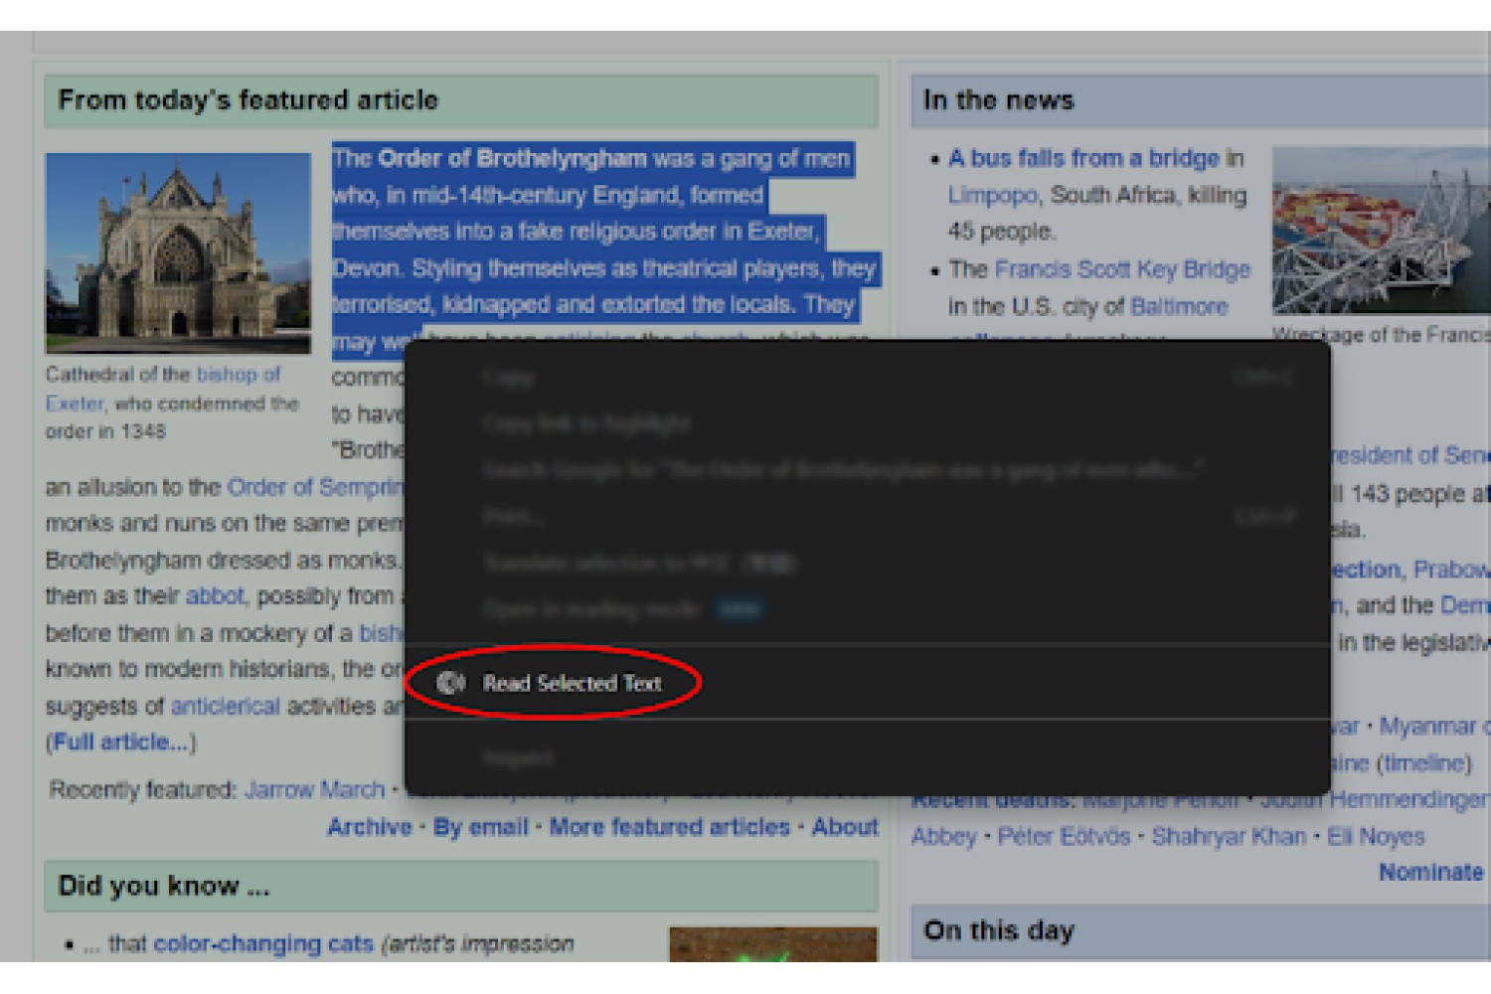Open the Order of Sempringham link
Viewport: 1491px width, 994px height.
[x=315, y=487]
